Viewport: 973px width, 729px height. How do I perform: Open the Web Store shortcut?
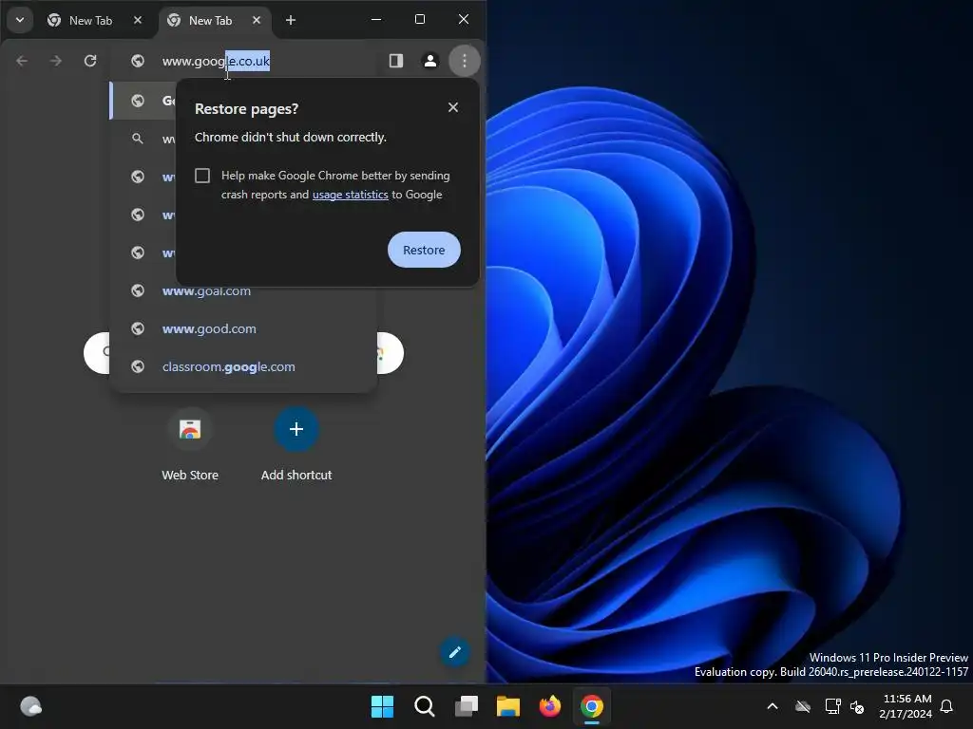(x=190, y=445)
